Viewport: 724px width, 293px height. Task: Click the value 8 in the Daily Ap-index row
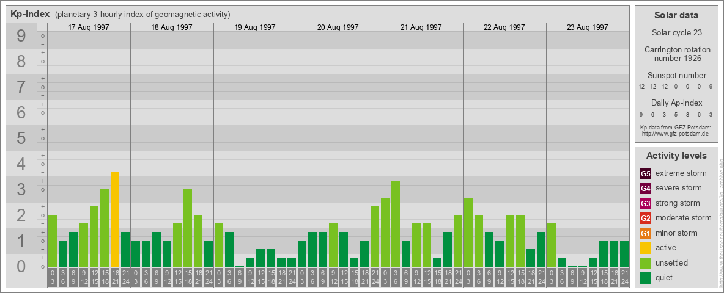[x=687, y=114]
